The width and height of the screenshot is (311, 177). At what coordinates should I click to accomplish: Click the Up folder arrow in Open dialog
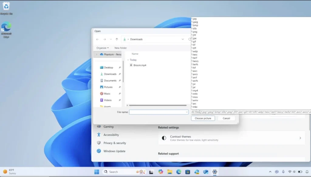[x=117, y=39]
